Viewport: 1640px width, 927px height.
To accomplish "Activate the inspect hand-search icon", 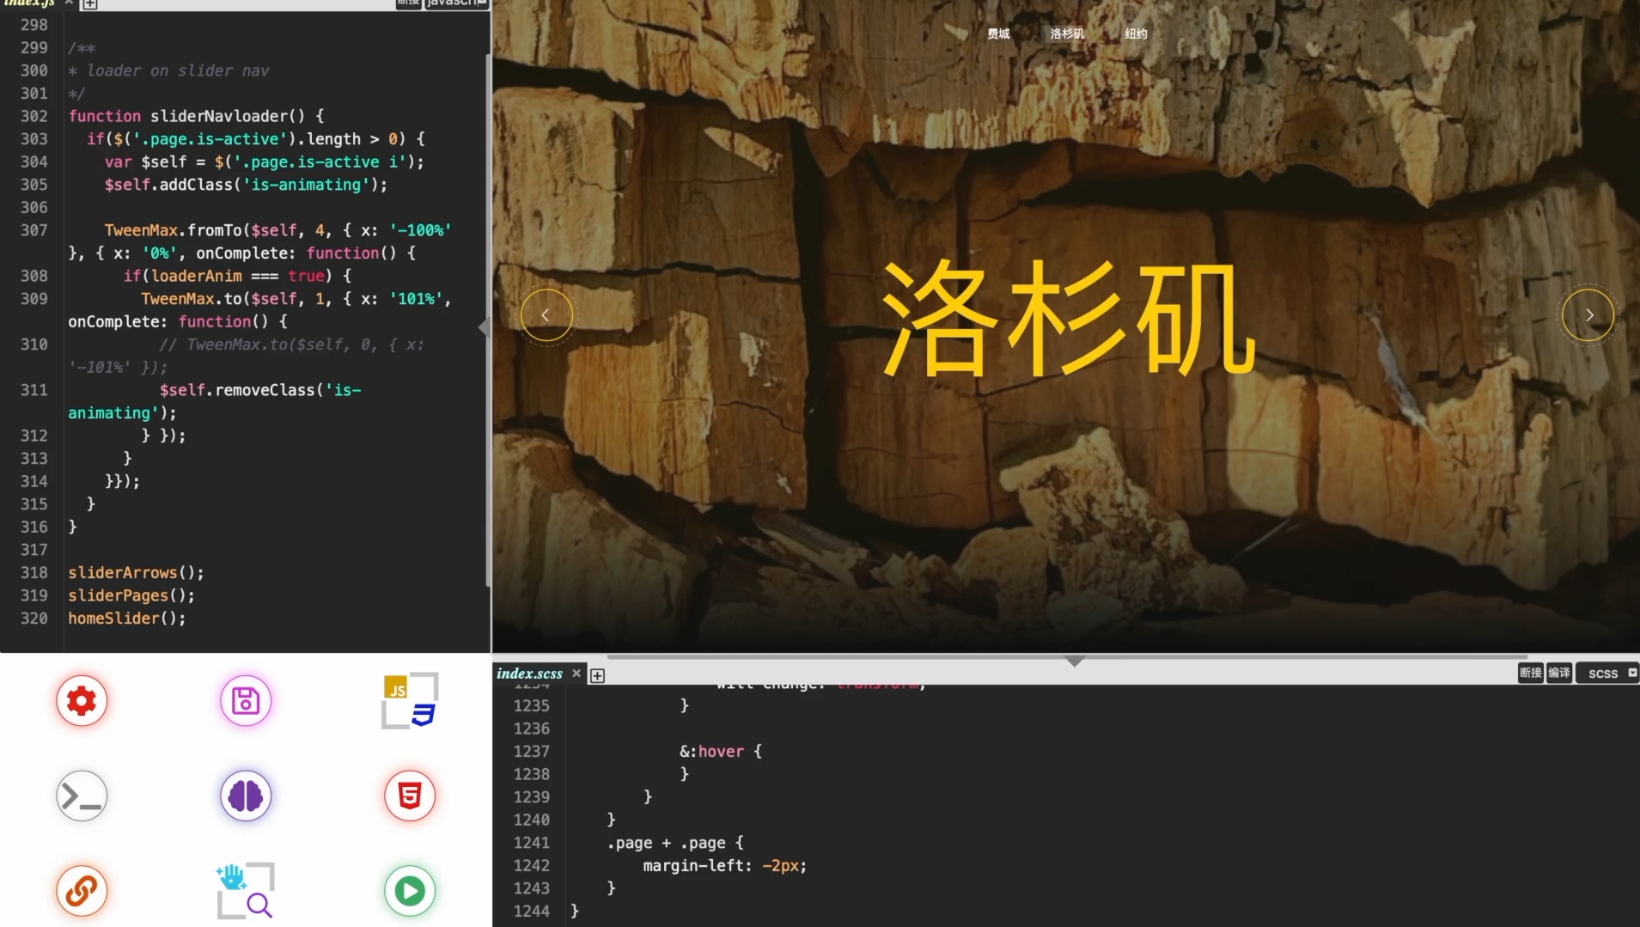I will (x=246, y=891).
